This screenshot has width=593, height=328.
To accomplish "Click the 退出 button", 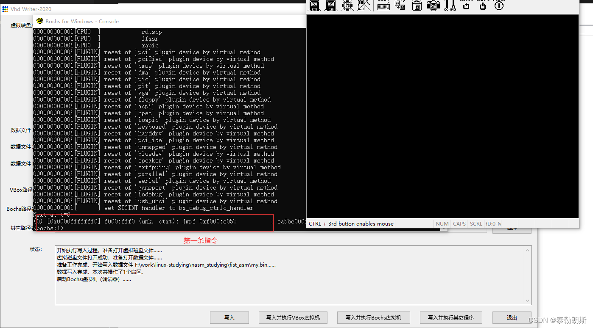I will point(512,317).
